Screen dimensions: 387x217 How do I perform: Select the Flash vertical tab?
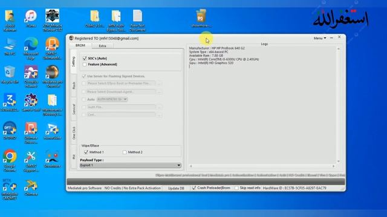pyautogui.click(x=74, y=86)
